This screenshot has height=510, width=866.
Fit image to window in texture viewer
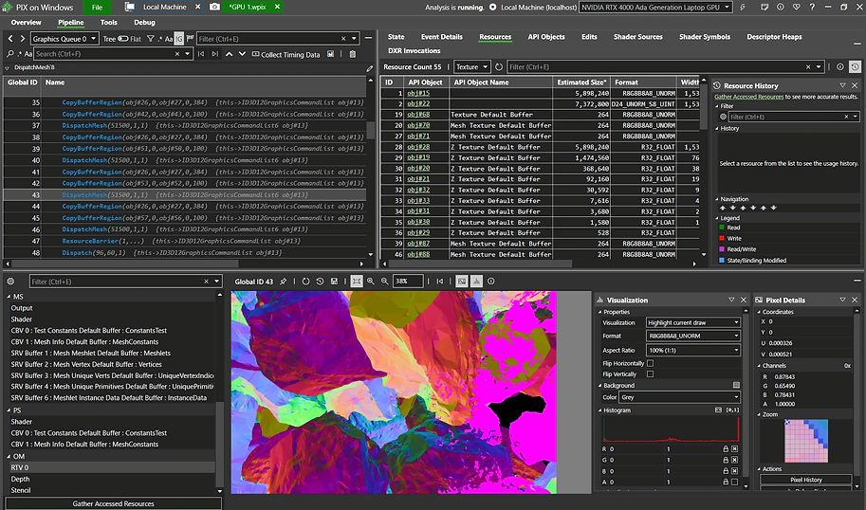[357, 282]
